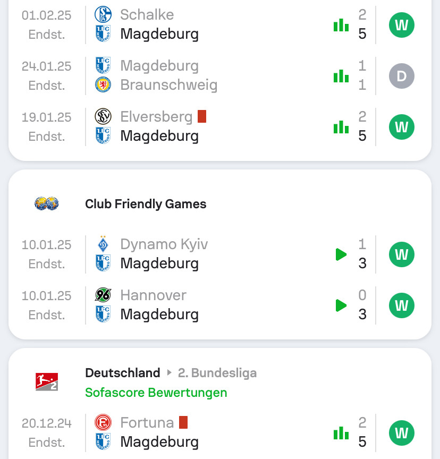Tap the win badge for Schalke match
This screenshot has height=459, width=440.
[401, 25]
